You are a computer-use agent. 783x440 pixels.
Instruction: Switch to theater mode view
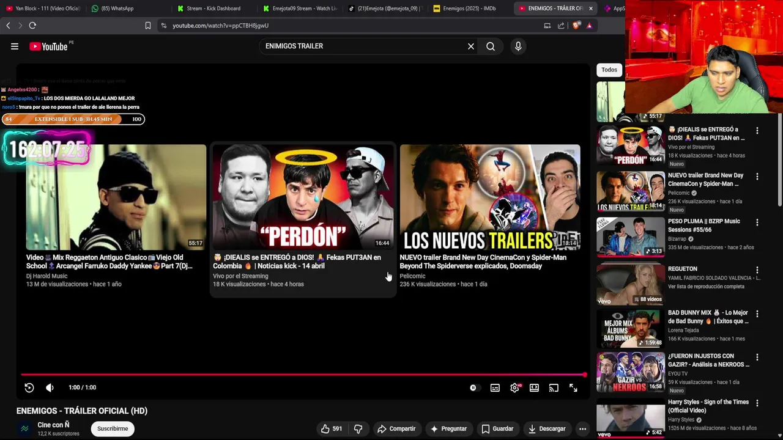pyautogui.click(x=534, y=387)
